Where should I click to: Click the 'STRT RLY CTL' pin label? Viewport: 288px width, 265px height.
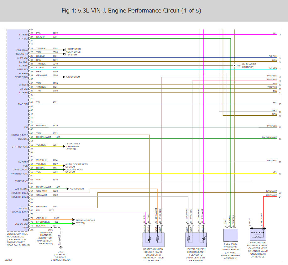coord(20,147)
